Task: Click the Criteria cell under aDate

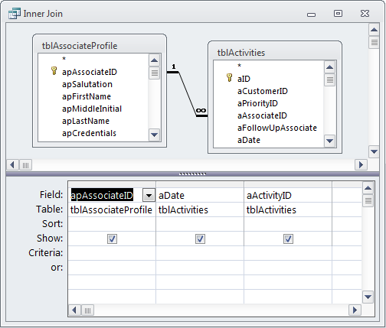Action: [x=200, y=253]
